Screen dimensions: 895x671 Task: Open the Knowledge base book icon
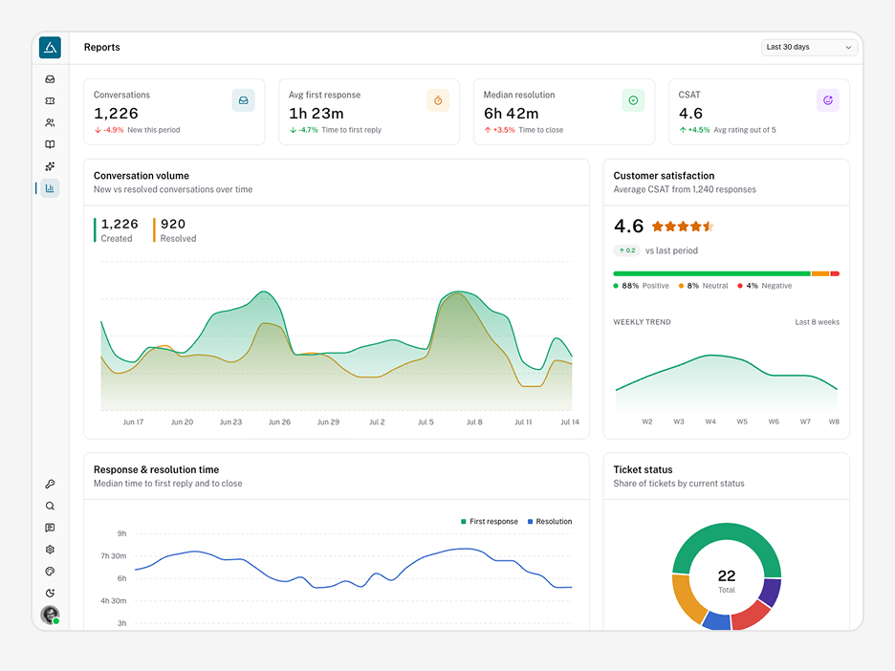[51, 144]
